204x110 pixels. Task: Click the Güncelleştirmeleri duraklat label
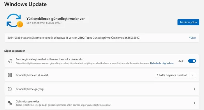tap(32, 75)
